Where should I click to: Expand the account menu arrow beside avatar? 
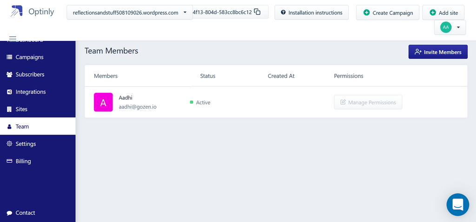click(x=458, y=27)
